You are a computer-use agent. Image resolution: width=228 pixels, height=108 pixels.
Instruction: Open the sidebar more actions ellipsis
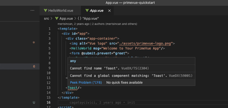(x=32, y=10)
